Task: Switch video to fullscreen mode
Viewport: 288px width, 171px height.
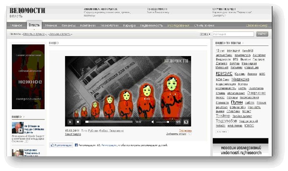Action: tap(186, 122)
